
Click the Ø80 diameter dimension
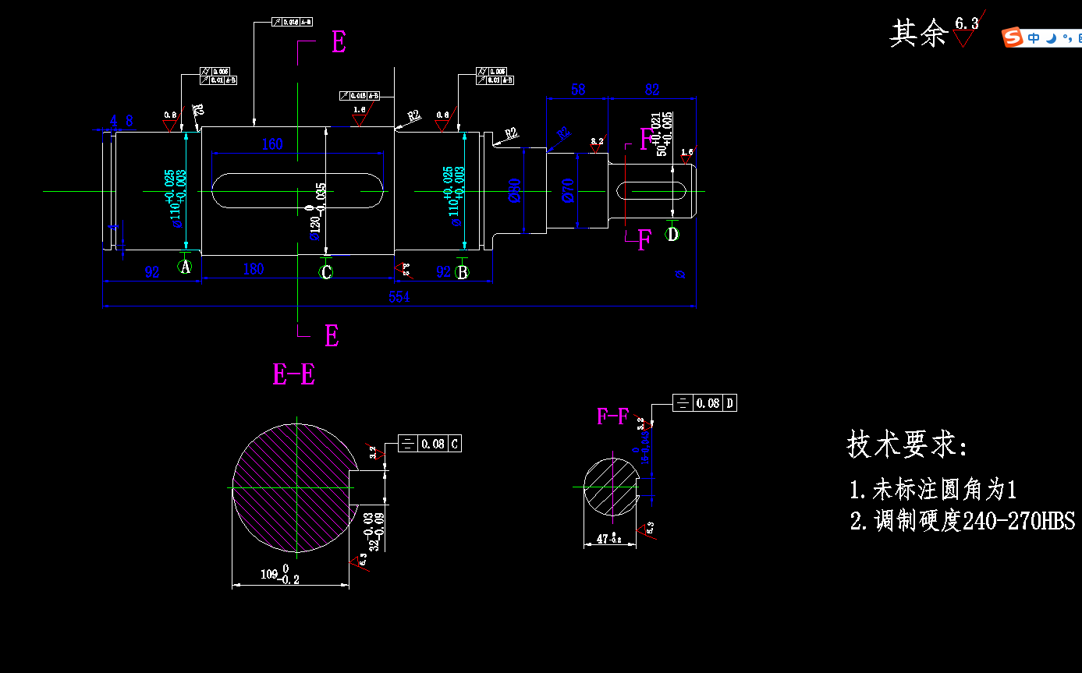tap(514, 190)
